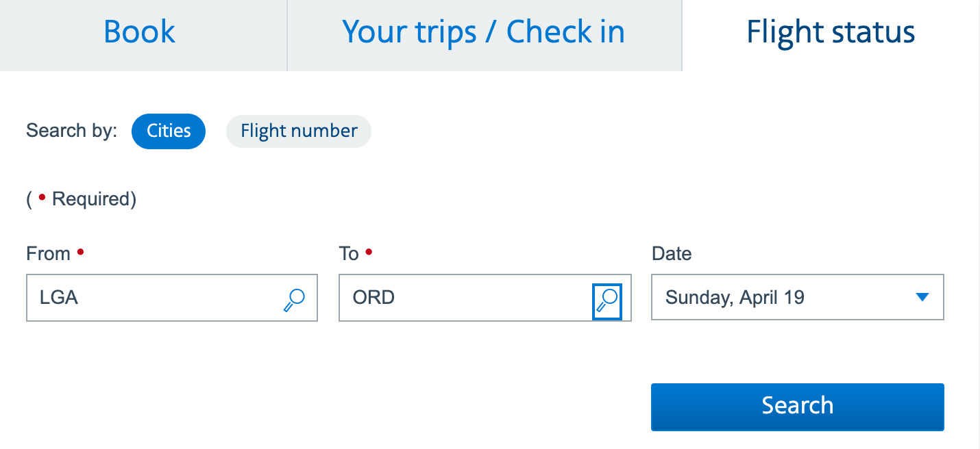Click the red required marker next to To

pyautogui.click(x=368, y=251)
